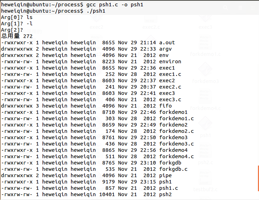Image resolution: width=259 pixels, height=200 pixels.
Task: Click the file size '8865' in the forkdemo4 row
Action: 108,150
